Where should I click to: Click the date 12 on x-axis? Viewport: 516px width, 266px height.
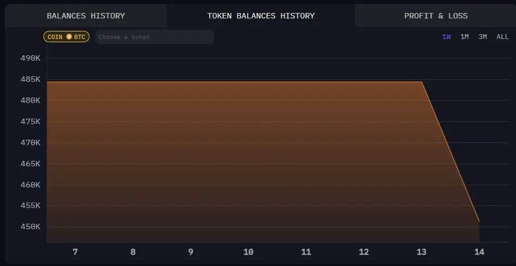click(364, 252)
